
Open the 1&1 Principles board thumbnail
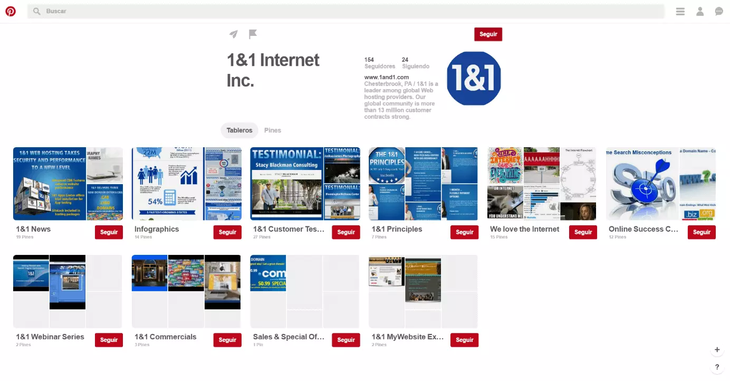point(424,184)
